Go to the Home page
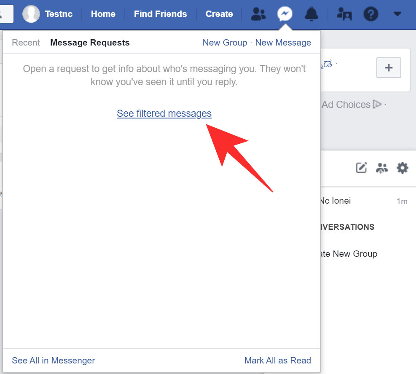 pyautogui.click(x=103, y=14)
